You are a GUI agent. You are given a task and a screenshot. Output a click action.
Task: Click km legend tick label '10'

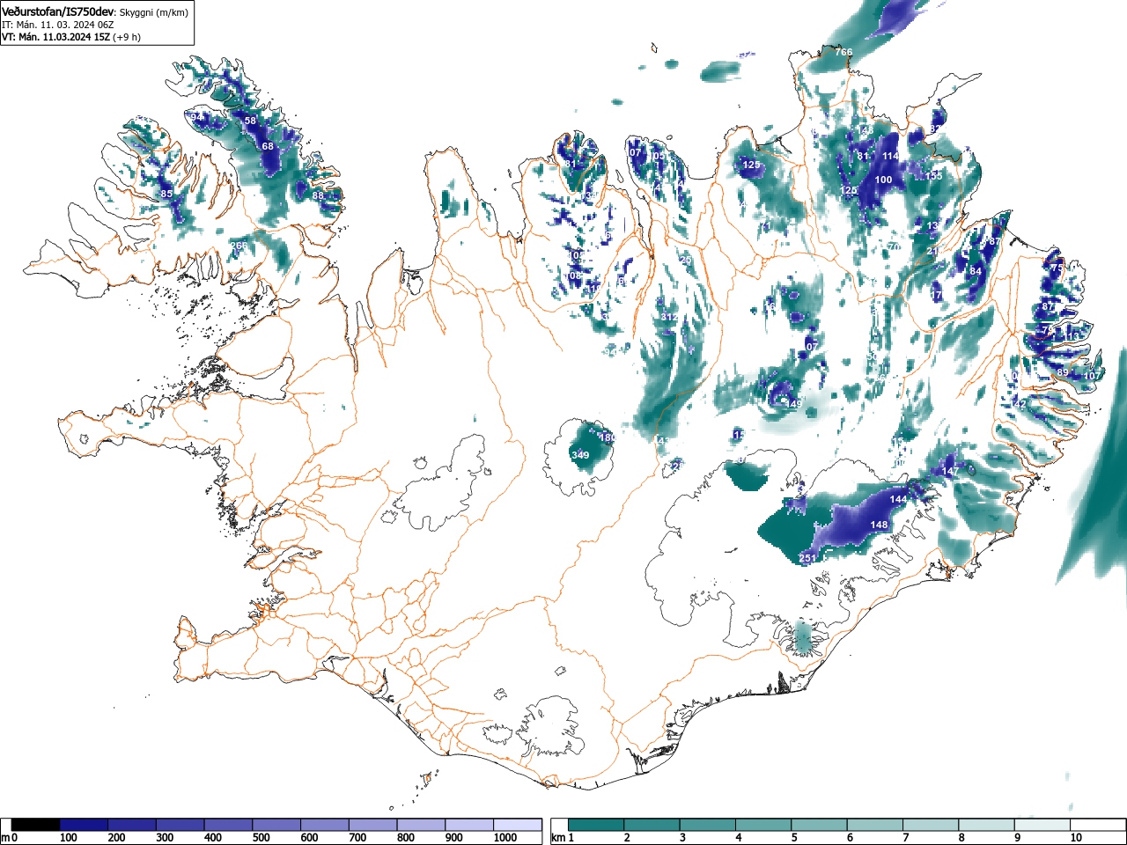click(1076, 838)
